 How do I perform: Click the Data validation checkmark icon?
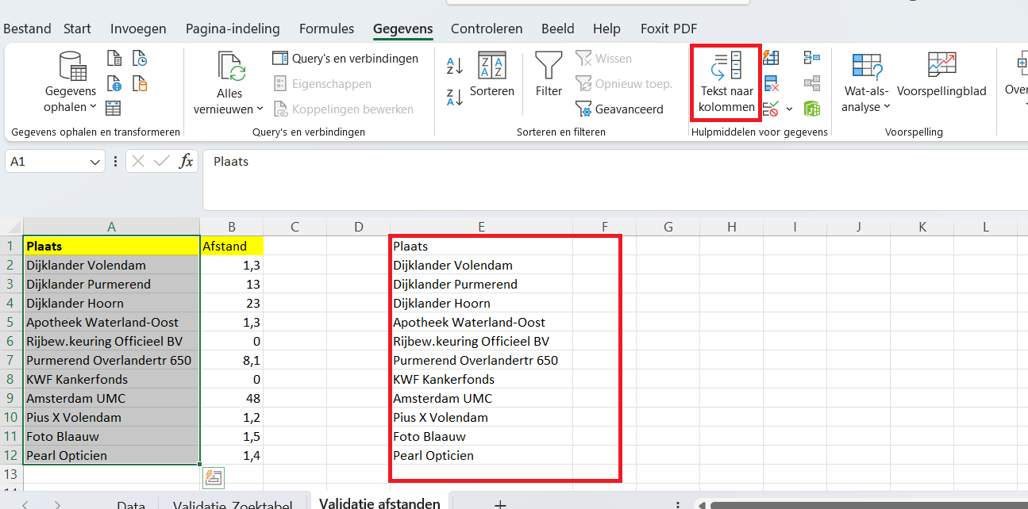[x=771, y=108]
